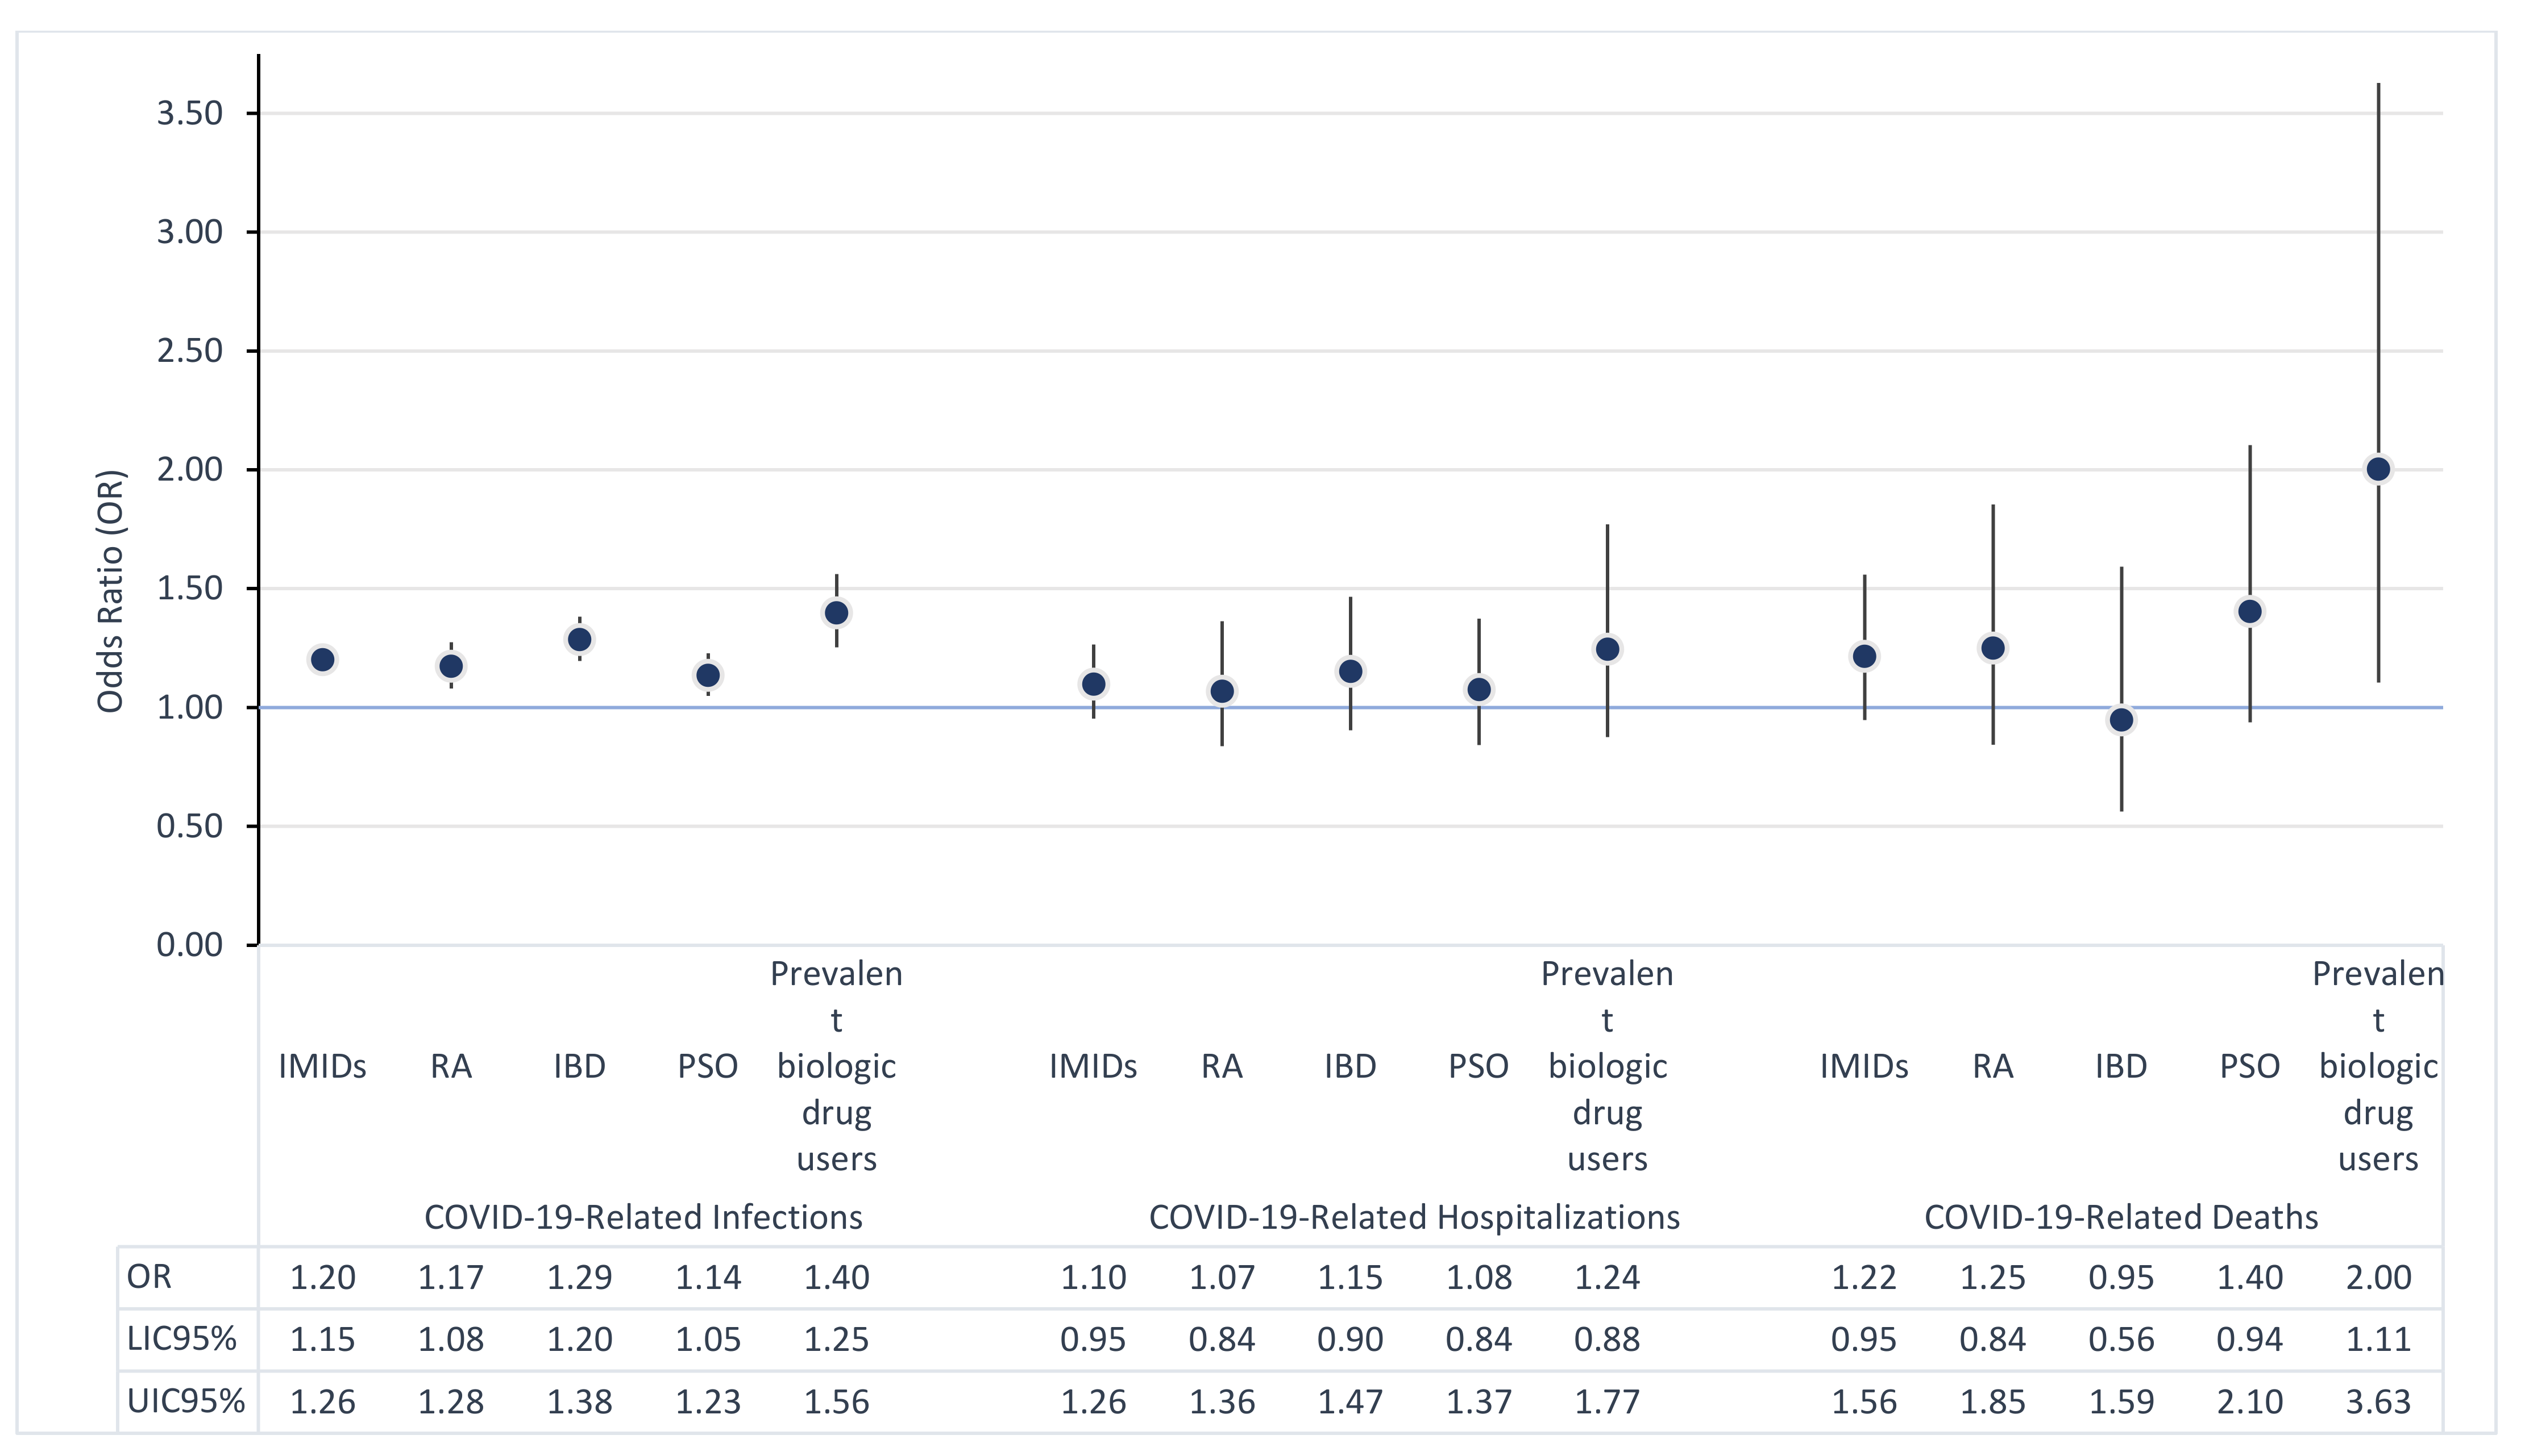Click the IBD data point under Hospitalizations

point(1351,671)
